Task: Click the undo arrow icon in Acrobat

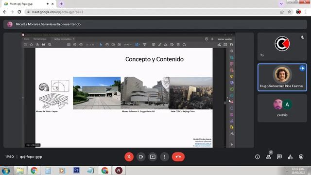Action: point(184,45)
